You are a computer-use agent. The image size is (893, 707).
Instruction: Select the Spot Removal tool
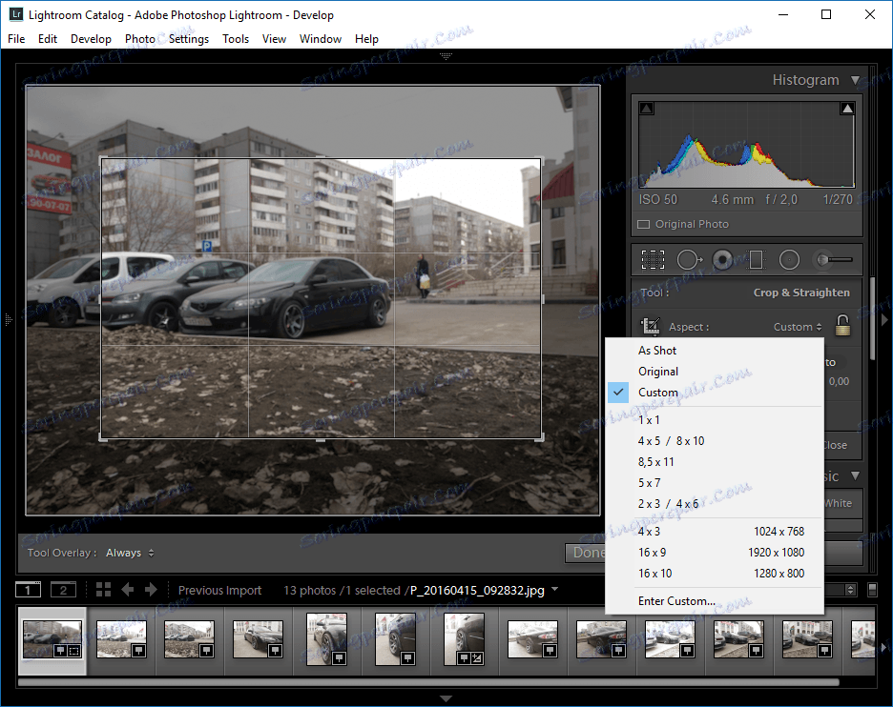688,259
